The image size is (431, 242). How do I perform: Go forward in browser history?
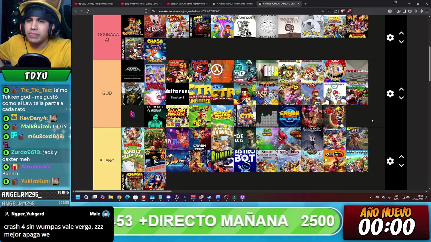81,11
